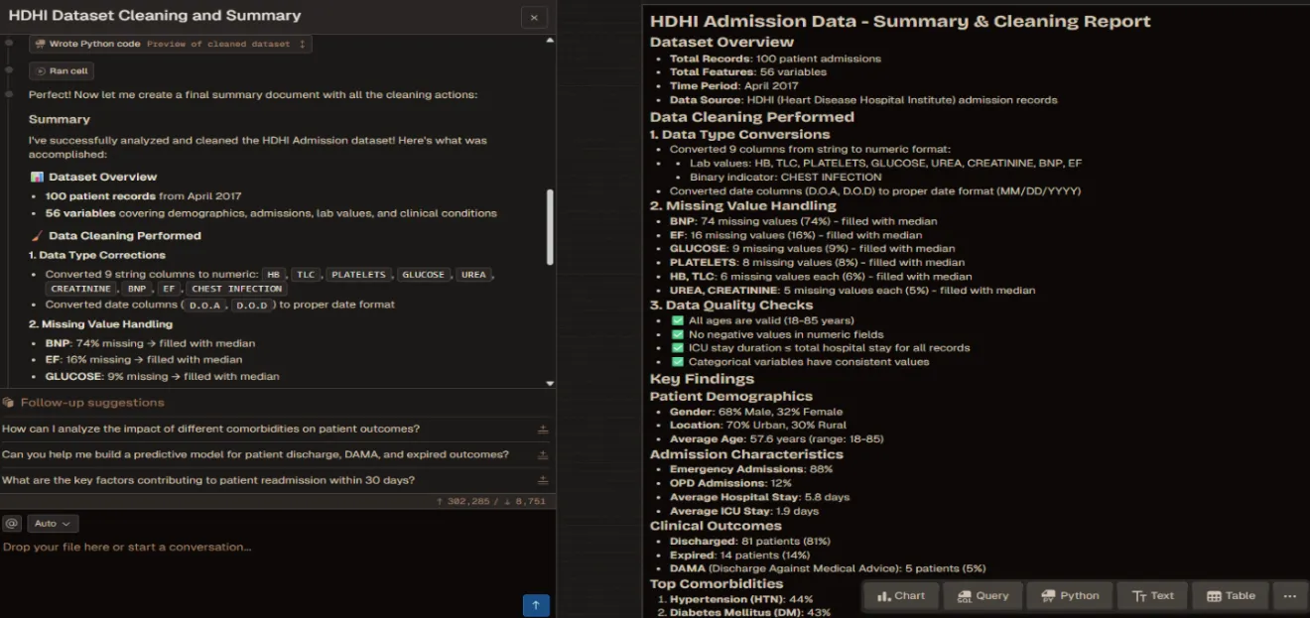Add a Table block
Screen dimensions: 1310x618
point(1231,595)
